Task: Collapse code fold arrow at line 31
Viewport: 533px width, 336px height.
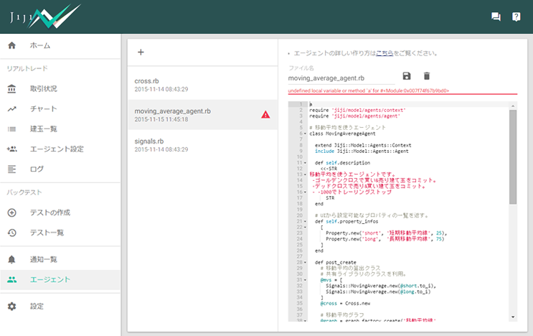Action: click(305, 280)
